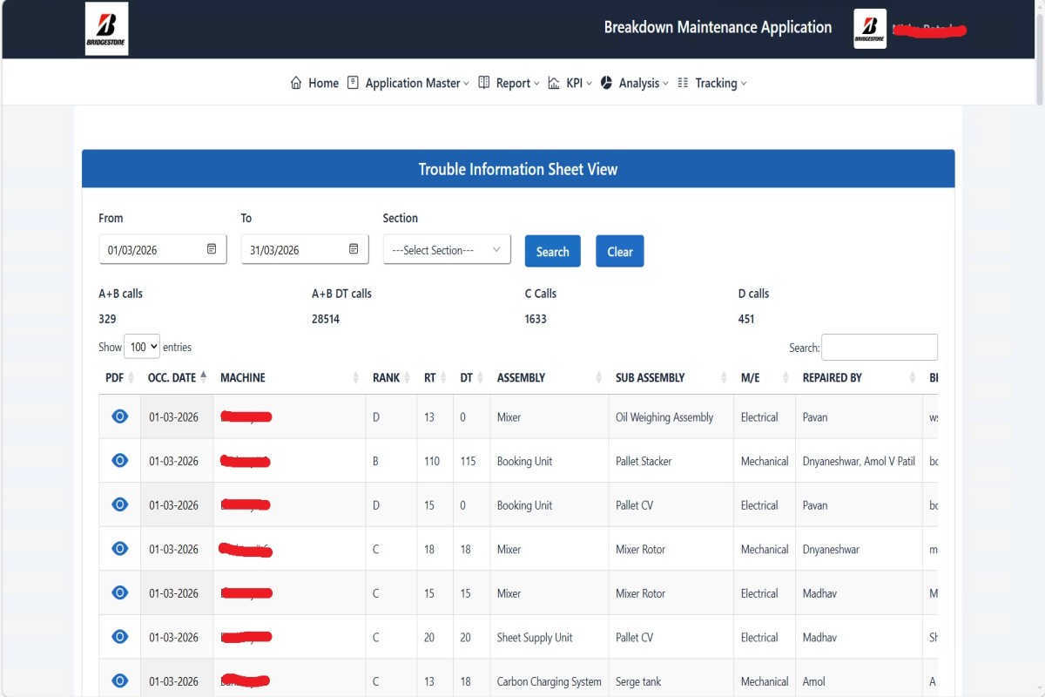Click the Bridgestone logo at top left
Screen dimensions: 1045x697
tap(106, 29)
